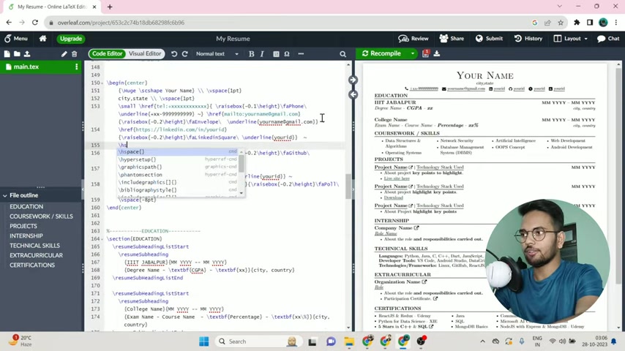Open the Recompile options dropdown arrow

point(413,53)
